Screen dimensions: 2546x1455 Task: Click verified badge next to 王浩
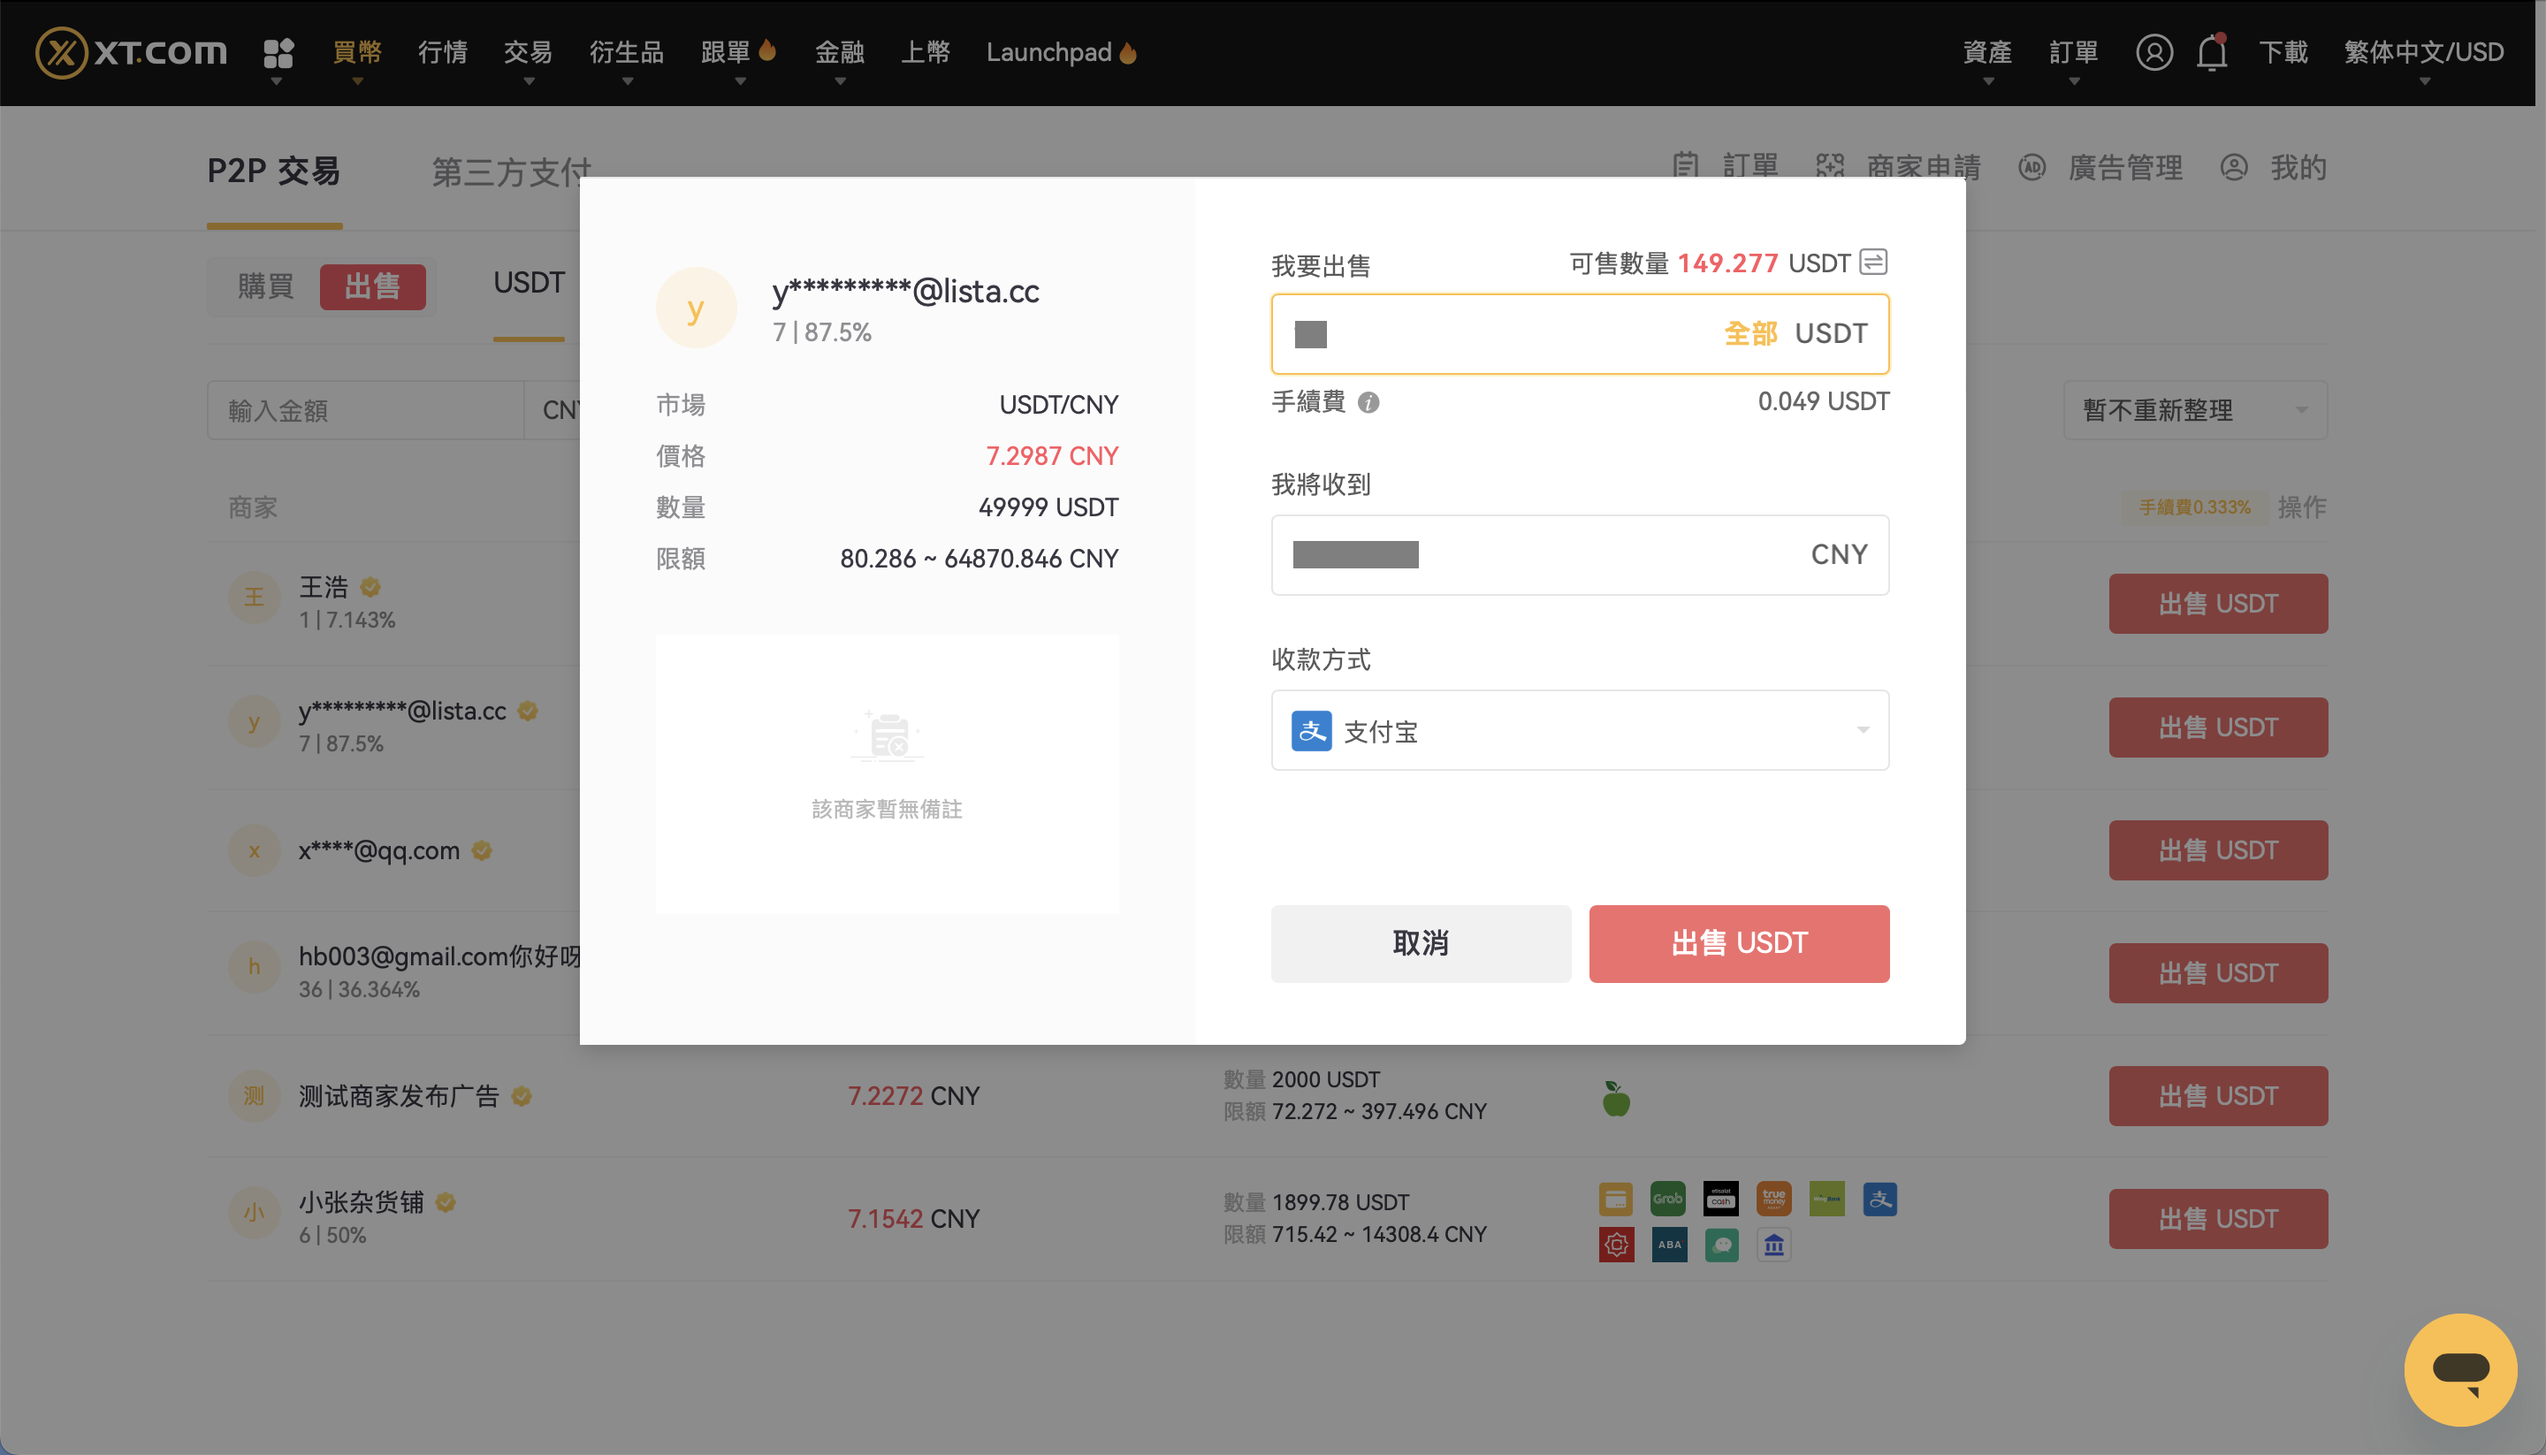[370, 587]
